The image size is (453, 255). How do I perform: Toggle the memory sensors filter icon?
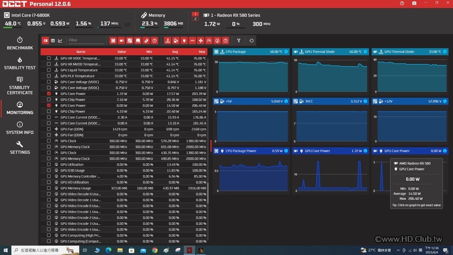pyautogui.click(x=146, y=41)
